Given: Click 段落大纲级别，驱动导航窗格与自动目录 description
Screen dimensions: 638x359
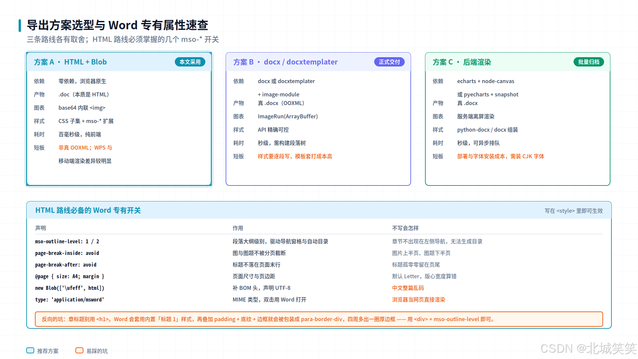Looking at the screenshot, I should (x=280, y=241).
